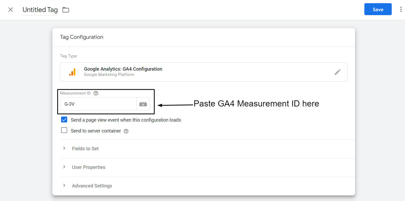Viewport: 405px width, 201px height.
Task: Uncheck Send a page view event when configuration loads
Action: click(64, 119)
